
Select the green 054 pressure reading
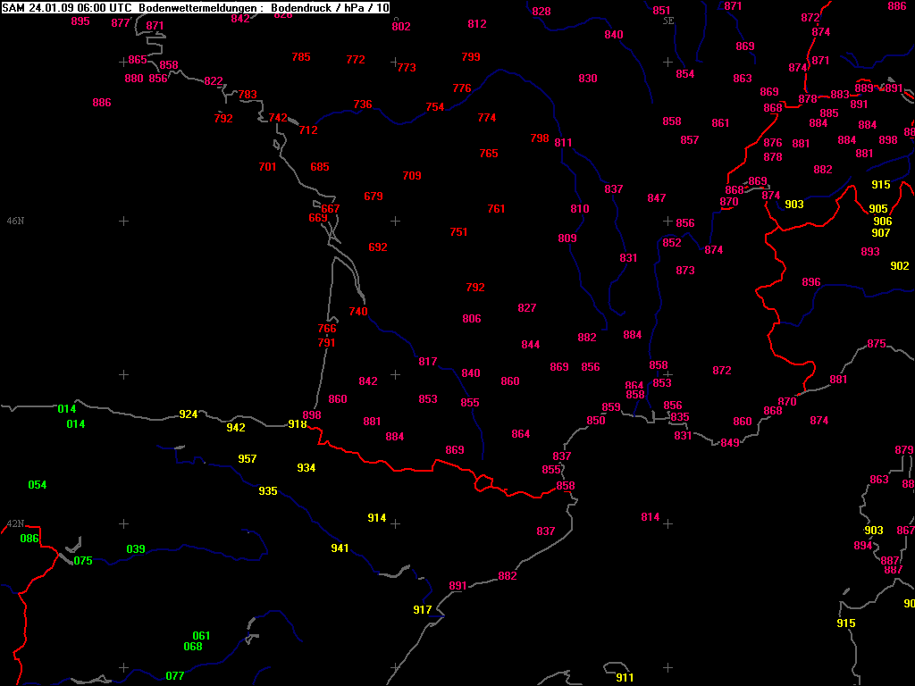pyautogui.click(x=38, y=485)
